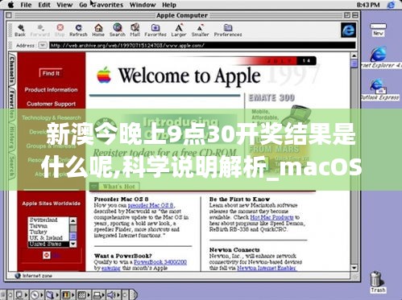The height and width of the screenshot is (300, 402).
Task: Select the Outlook Express desktop icon
Action: (x=379, y=89)
